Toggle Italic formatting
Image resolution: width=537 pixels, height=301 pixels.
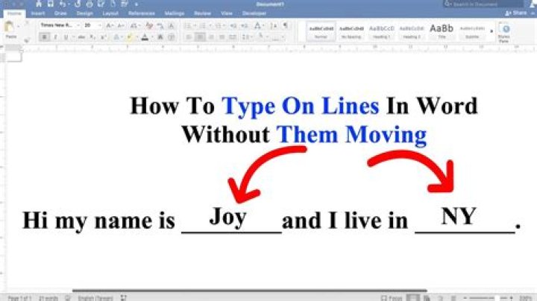[x=55, y=37]
